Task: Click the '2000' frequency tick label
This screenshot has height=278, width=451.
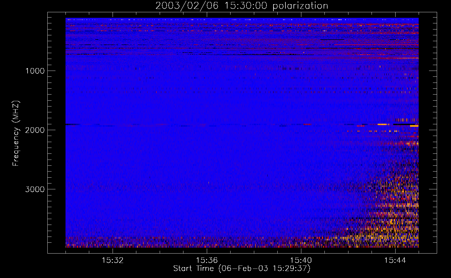Action: [35, 130]
